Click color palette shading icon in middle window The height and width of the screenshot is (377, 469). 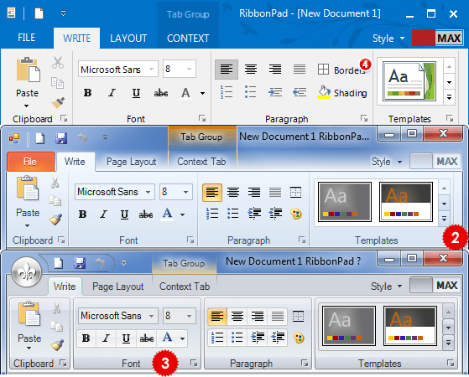(296, 214)
